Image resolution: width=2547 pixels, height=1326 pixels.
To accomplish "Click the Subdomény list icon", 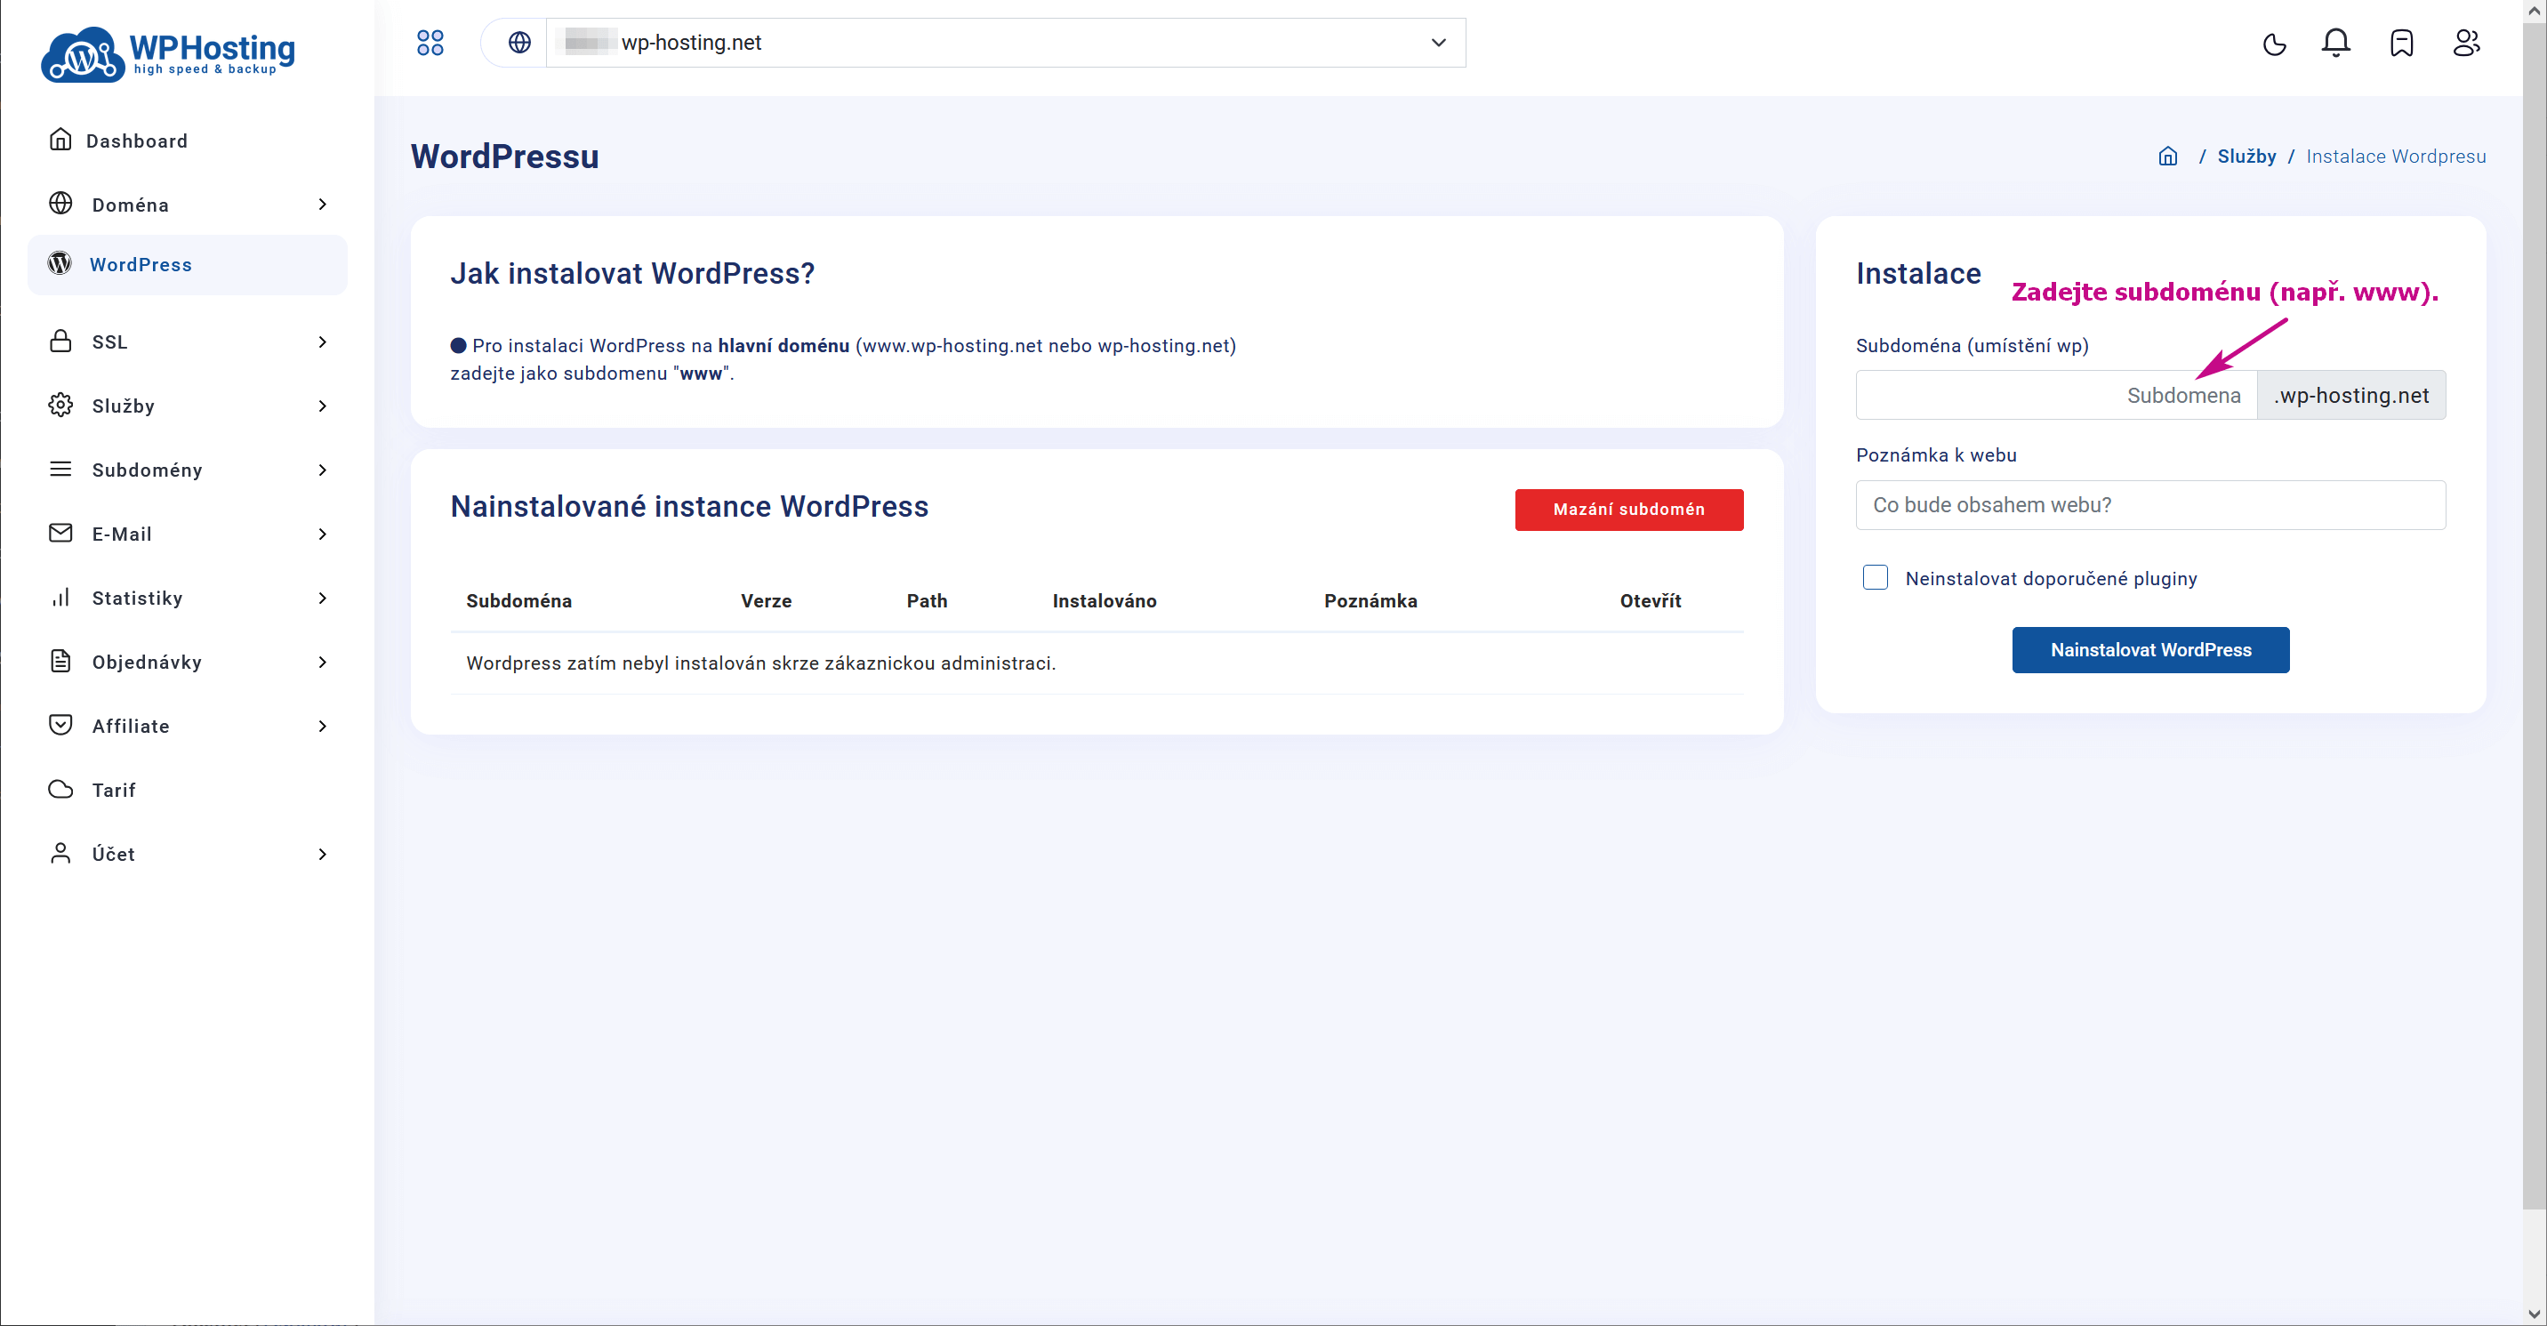I will (60, 469).
